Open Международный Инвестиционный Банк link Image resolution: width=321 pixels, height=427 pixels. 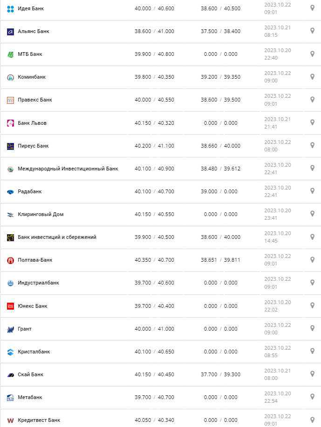point(68,169)
